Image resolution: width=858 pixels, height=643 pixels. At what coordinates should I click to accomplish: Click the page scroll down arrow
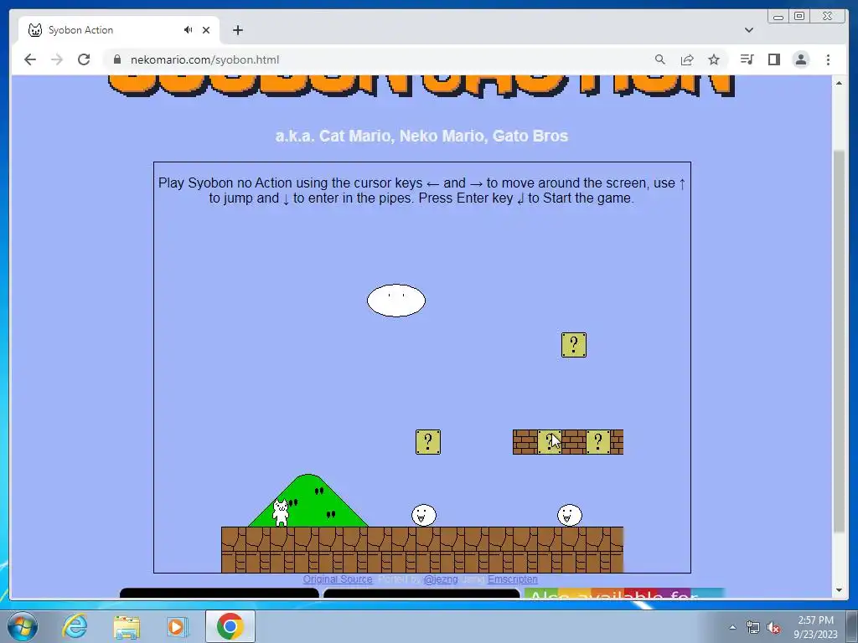839,590
